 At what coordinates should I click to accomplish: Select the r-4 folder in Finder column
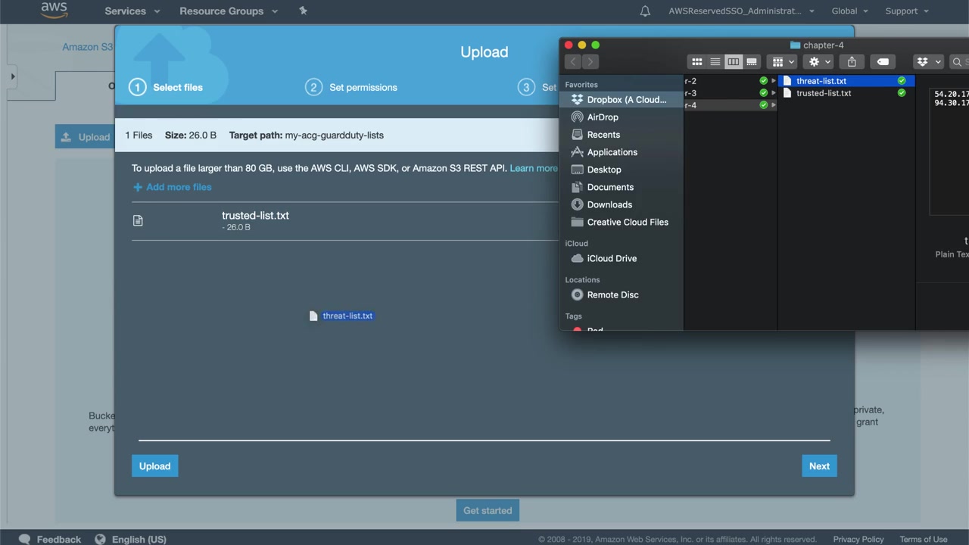click(x=730, y=105)
